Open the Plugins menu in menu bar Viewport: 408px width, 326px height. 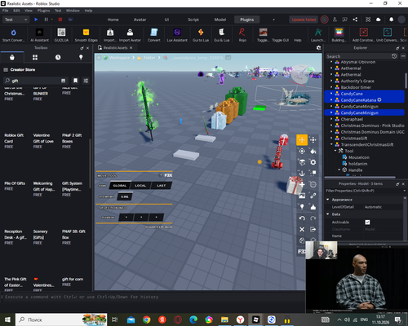pyautogui.click(x=43, y=11)
